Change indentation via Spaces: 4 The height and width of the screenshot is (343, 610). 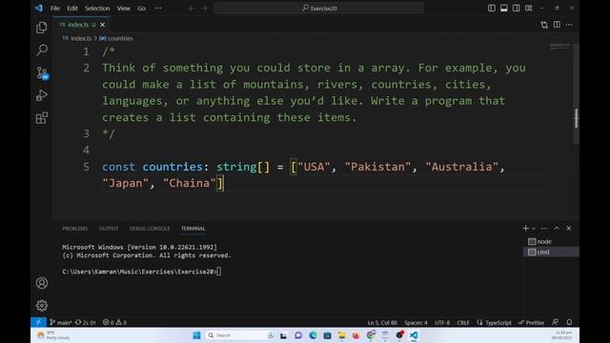point(416,322)
